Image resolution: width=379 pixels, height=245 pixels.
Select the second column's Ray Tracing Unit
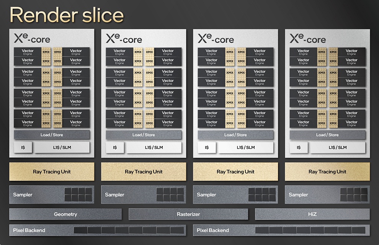point(144,172)
